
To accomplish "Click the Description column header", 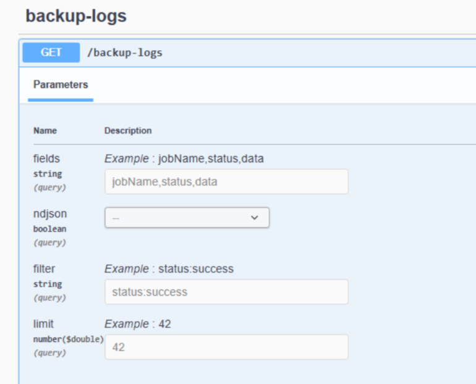I will click(x=128, y=130).
